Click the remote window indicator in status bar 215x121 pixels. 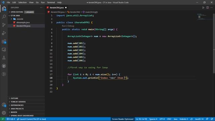[3, 119]
